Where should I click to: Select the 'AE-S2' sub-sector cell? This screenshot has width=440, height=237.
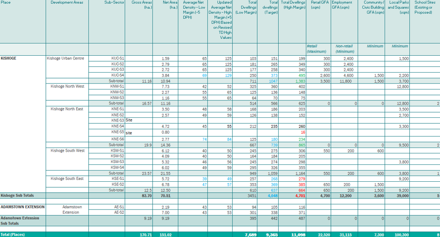[x=119, y=213]
